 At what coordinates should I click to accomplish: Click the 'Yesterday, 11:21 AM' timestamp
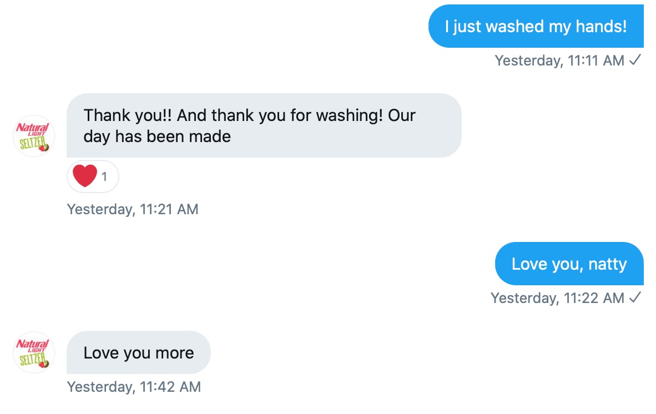[x=133, y=209]
